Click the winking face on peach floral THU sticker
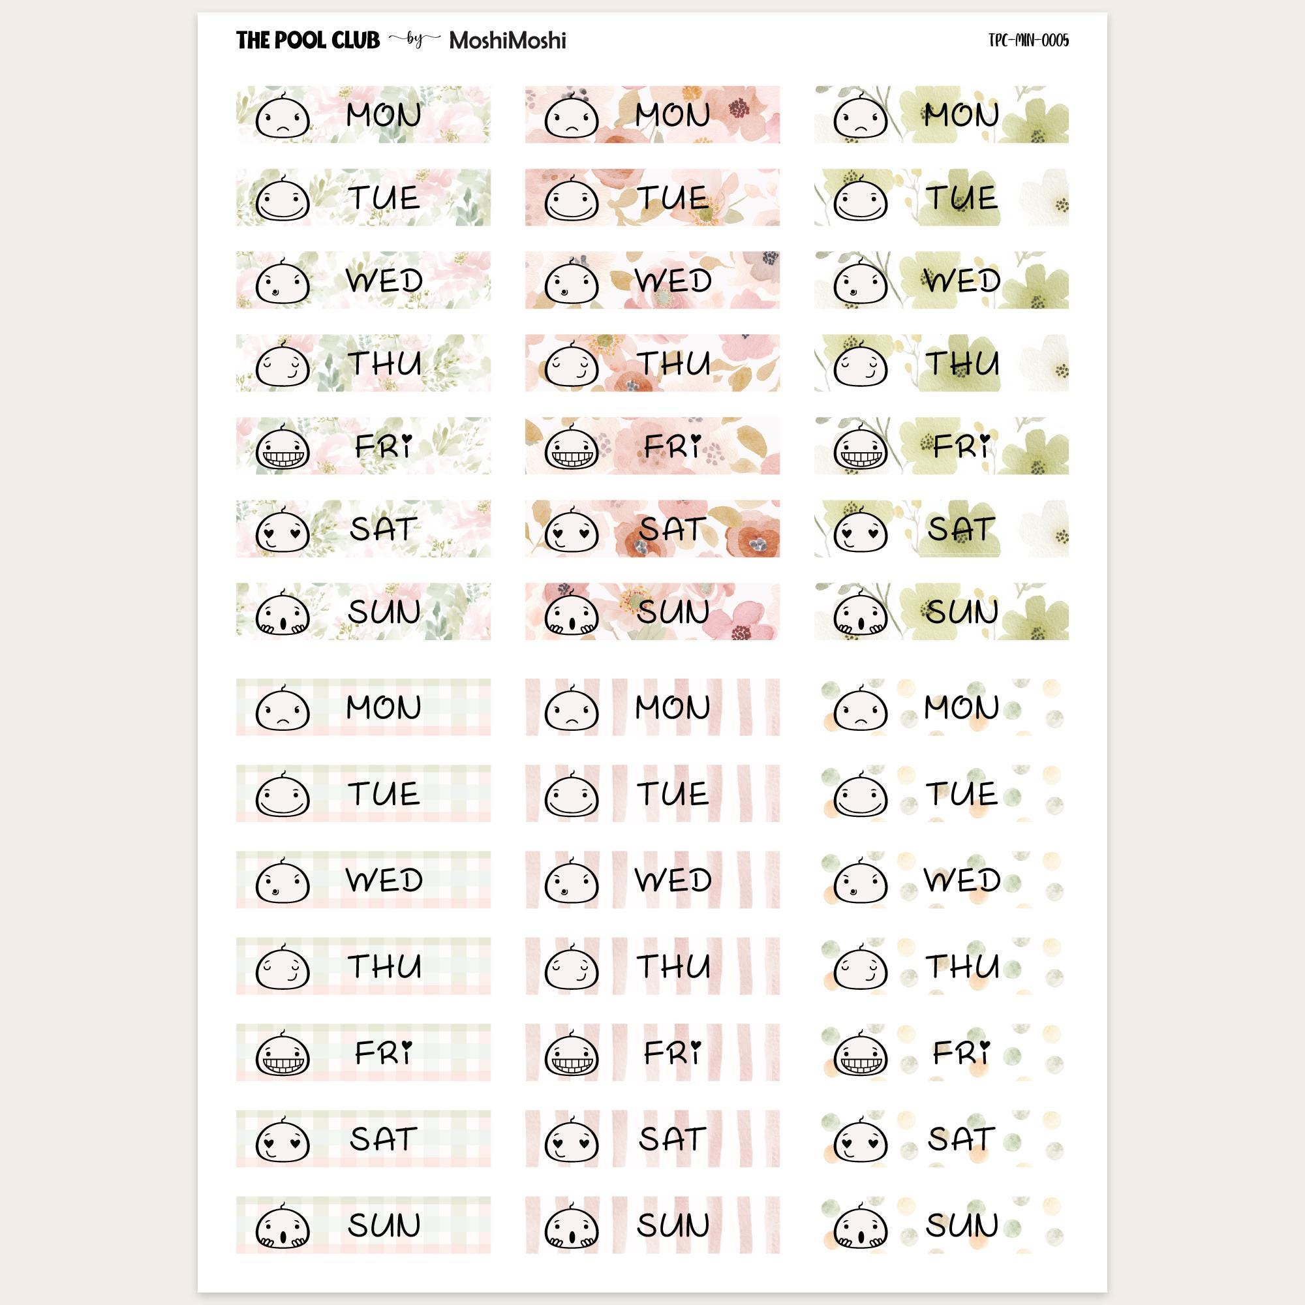The height and width of the screenshot is (1305, 1305). coord(572,364)
